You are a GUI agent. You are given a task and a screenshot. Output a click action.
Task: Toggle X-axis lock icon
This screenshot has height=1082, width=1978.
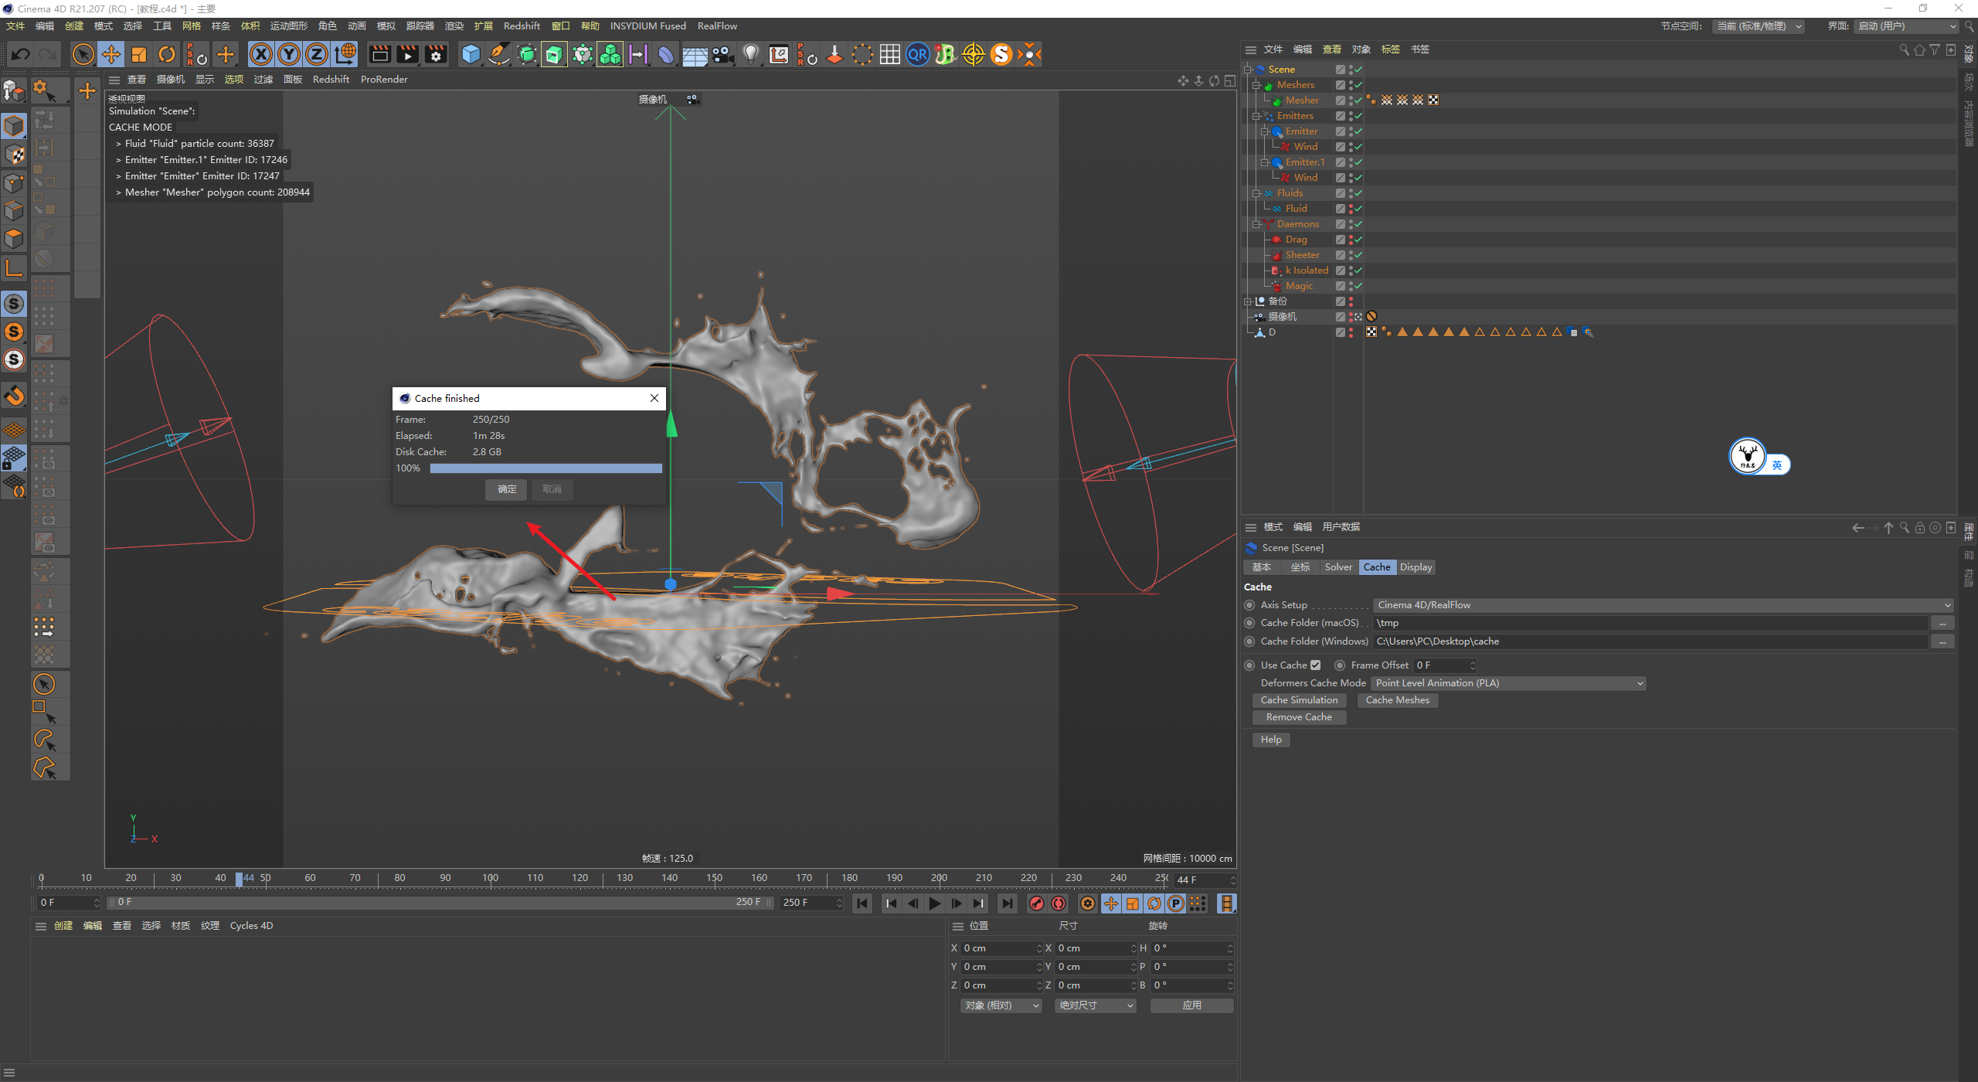[261, 54]
